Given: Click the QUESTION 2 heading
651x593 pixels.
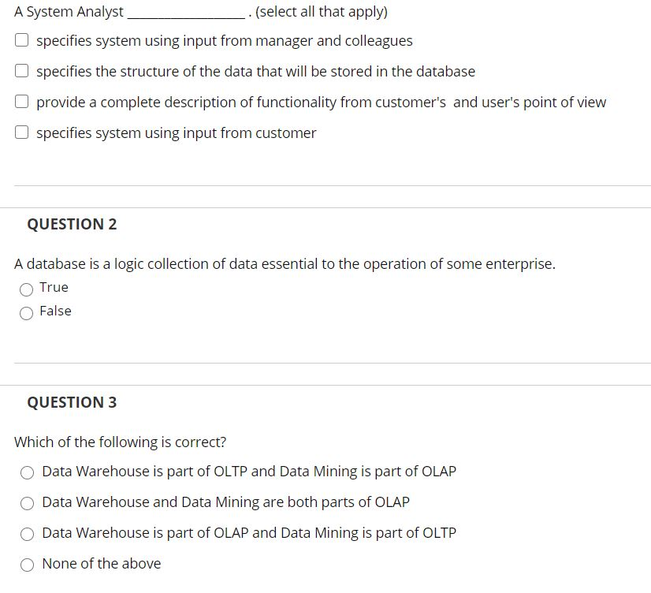Looking at the screenshot, I should (73, 224).
